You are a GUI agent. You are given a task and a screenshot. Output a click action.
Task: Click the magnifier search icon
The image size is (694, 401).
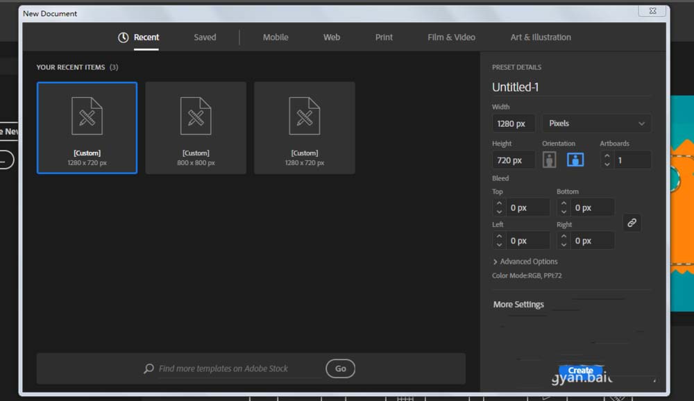click(x=149, y=368)
